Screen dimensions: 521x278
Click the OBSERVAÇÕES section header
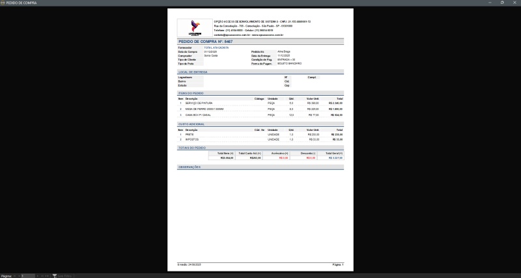click(190, 167)
